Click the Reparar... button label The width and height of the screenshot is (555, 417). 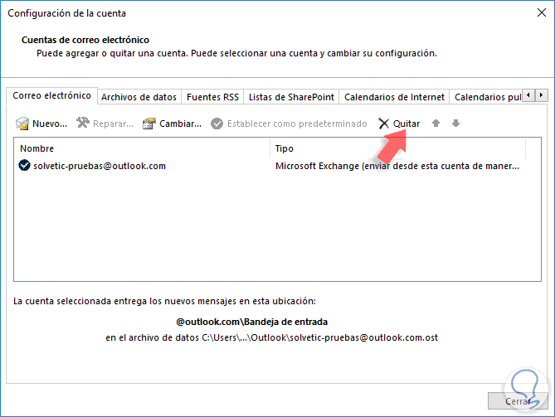[x=113, y=124]
